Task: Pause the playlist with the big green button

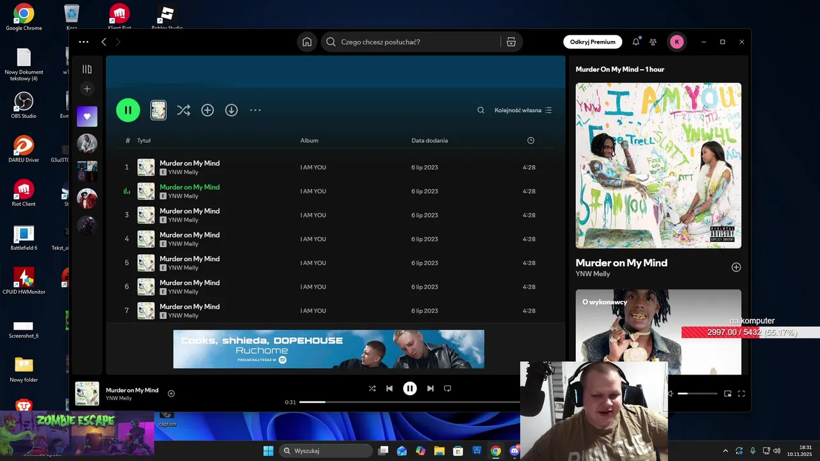Action: pos(128,110)
